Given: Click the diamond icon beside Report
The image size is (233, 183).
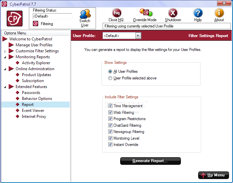Looking at the screenshot, I should 18,105.
